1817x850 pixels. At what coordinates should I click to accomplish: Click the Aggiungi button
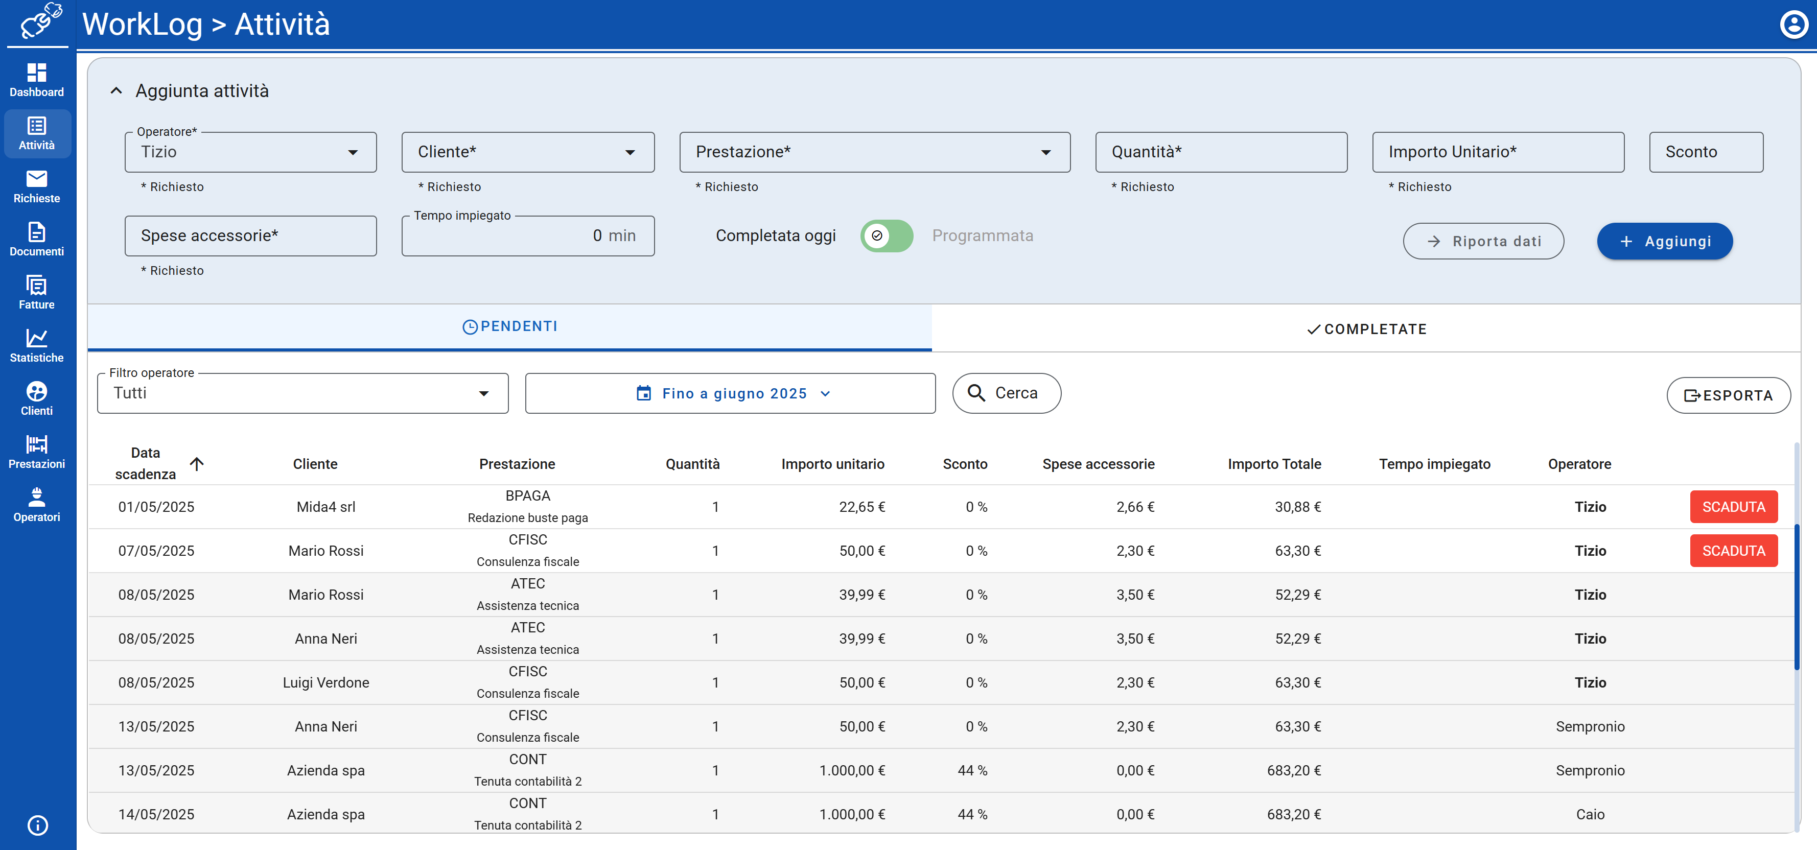pos(1664,241)
